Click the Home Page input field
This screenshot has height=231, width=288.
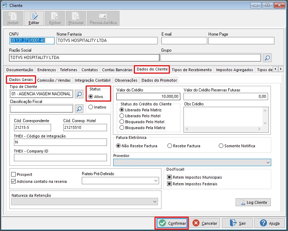click(241, 40)
